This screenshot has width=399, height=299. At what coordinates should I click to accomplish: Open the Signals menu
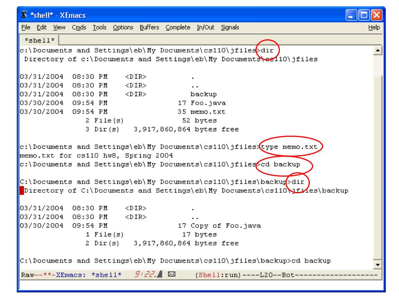pos(230,28)
